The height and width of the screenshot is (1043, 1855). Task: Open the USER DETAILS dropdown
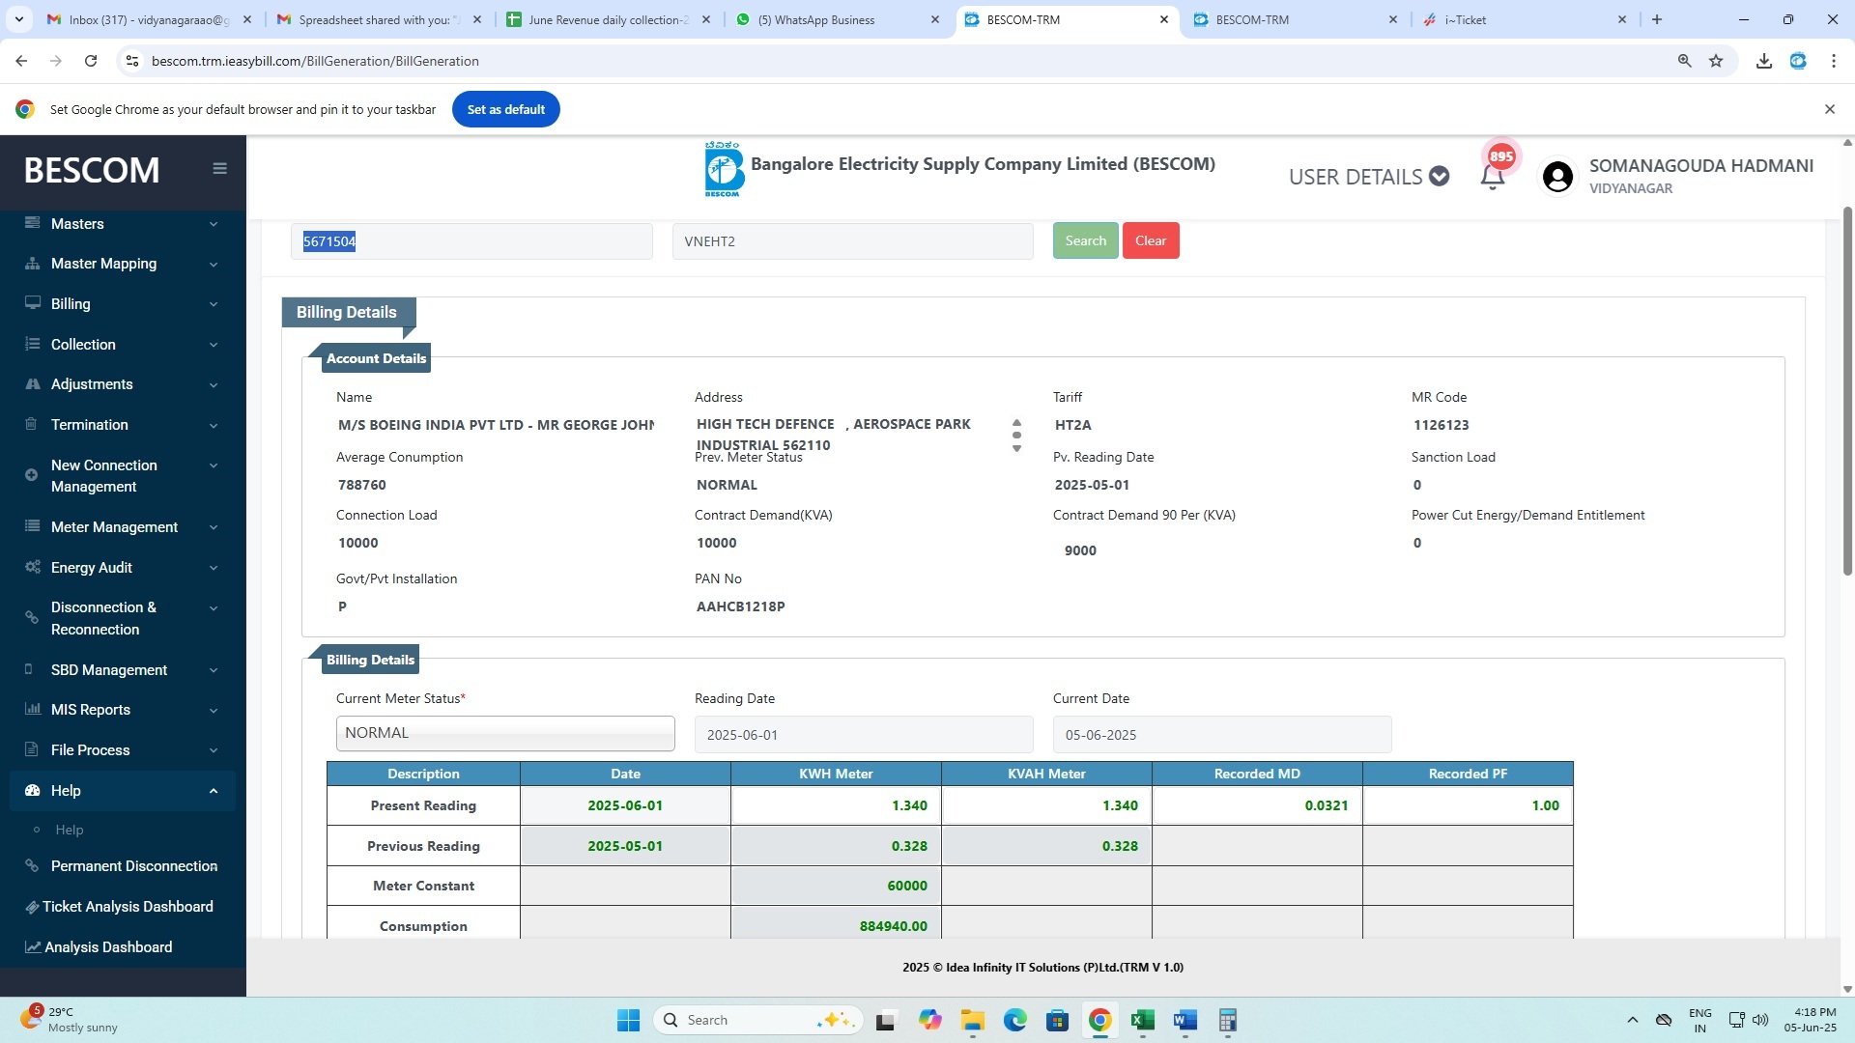coord(1368,177)
